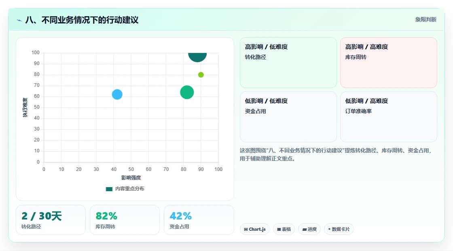Click the 执行难度 y-axis title

pos(25,108)
